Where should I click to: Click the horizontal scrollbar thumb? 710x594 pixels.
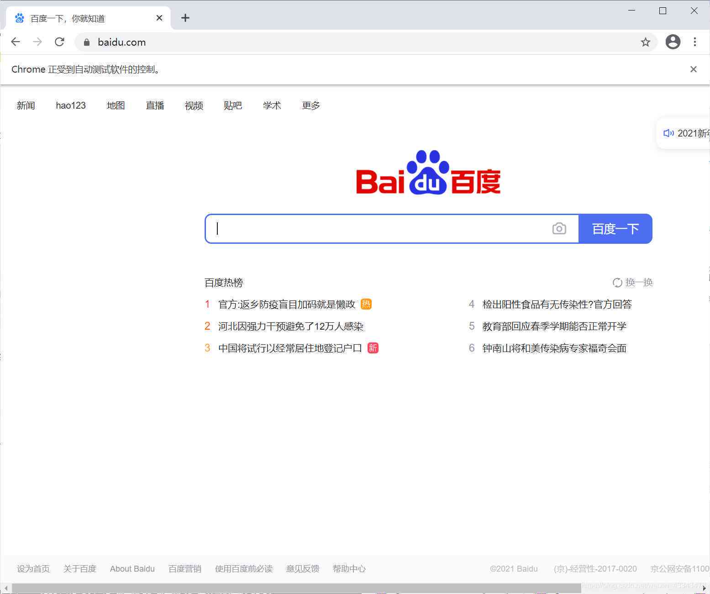[297, 588]
